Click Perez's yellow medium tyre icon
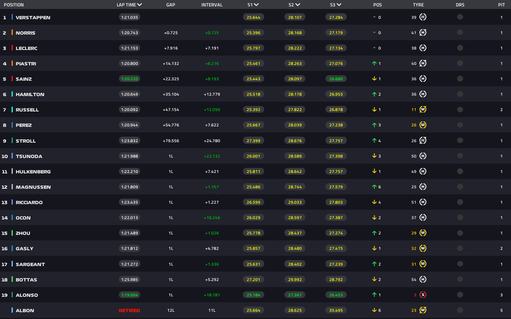This screenshot has width=511, height=319. click(423, 125)
